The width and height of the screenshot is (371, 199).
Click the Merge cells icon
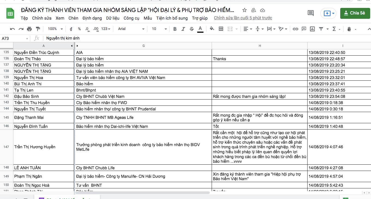(230, 29)
